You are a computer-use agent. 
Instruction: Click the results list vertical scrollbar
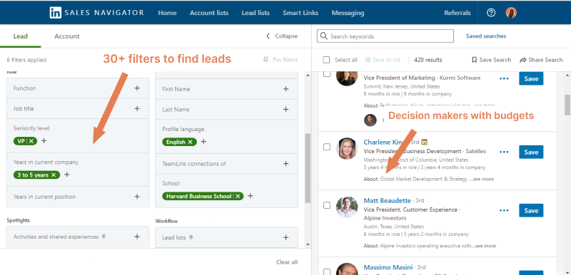click(x=567, y=105)
